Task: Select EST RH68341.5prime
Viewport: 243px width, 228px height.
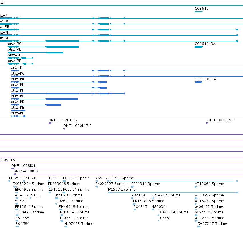Action: pos(75,212)
